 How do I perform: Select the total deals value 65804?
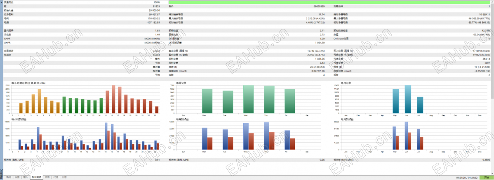156,55
